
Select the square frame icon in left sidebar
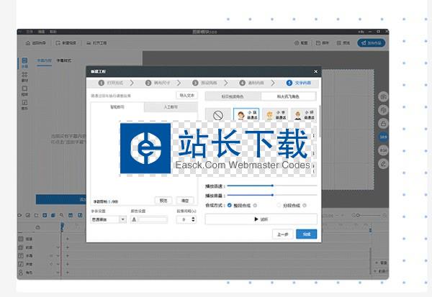[x=24, y=91]
